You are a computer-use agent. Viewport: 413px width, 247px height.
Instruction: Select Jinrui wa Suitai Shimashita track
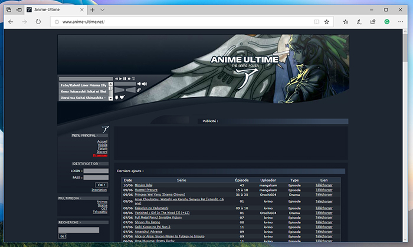tap(84, 98)
